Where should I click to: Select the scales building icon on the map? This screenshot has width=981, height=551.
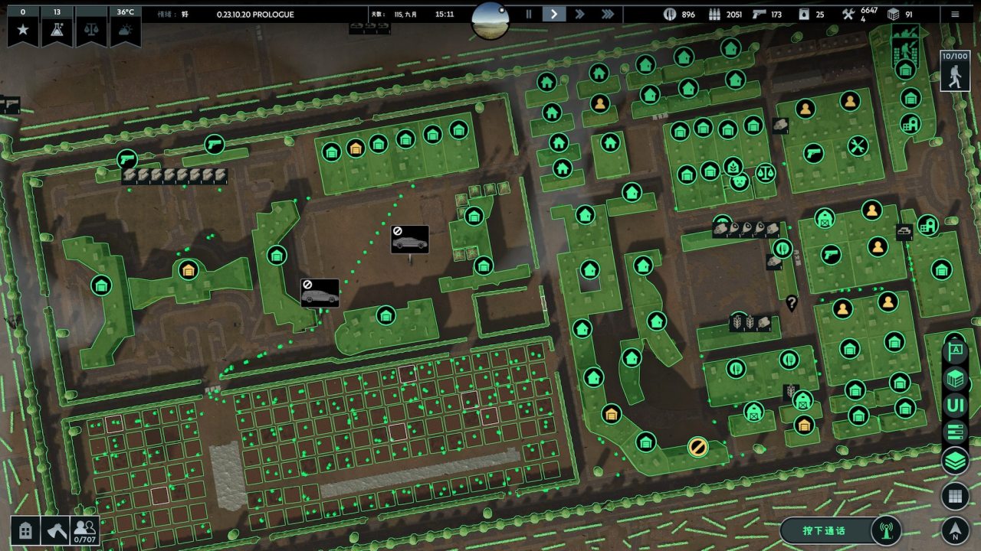(x=765, y=172)
